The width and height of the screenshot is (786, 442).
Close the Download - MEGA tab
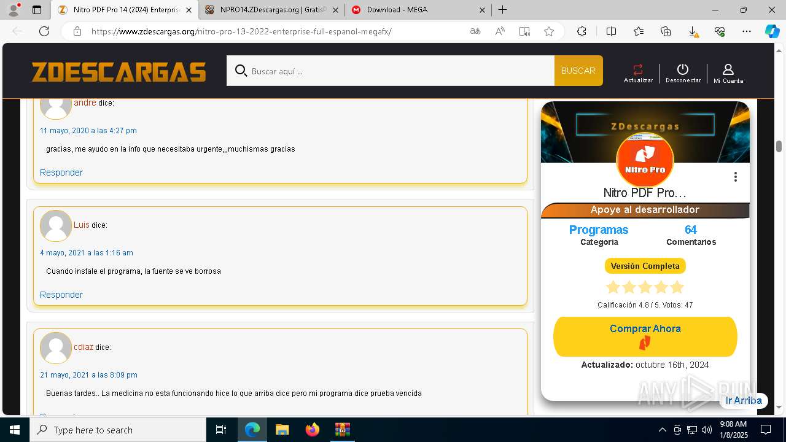(482, 10)
